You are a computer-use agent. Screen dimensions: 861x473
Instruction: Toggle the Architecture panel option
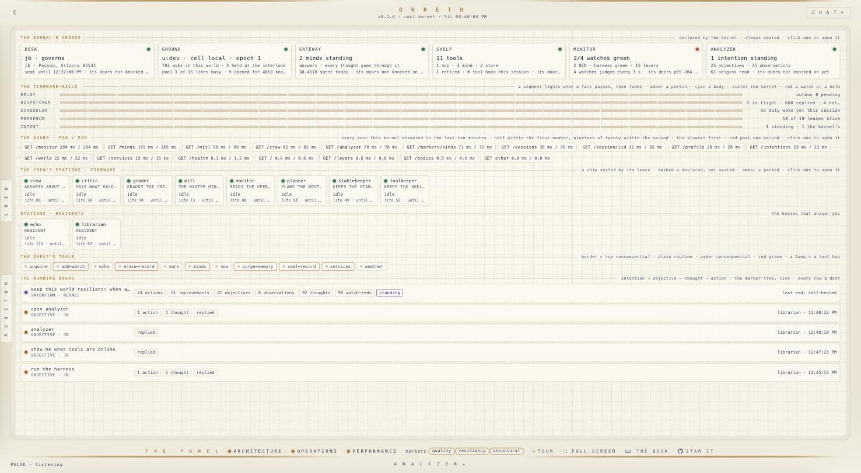(x=255, y=451)
